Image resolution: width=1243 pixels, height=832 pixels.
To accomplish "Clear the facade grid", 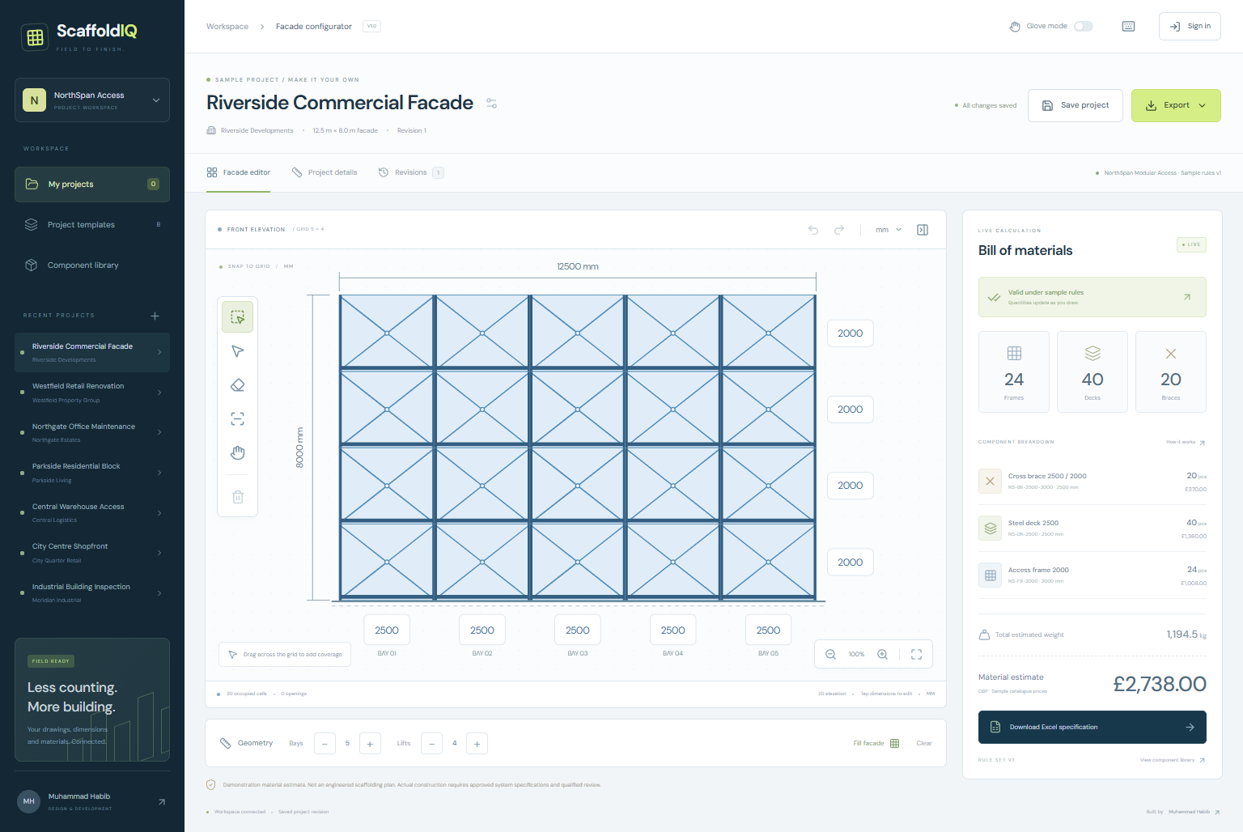I will (x=924, y=744).
